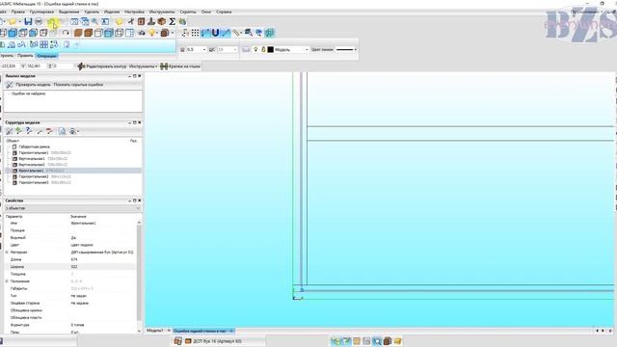617x347 pixels.
Task: Click the Z coordinate input field
Action: [x=63, y=67]
